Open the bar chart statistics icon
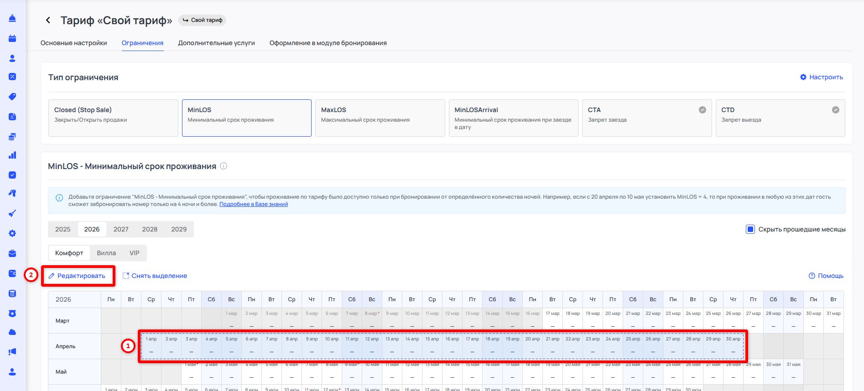864x391 pixels. tap(12, 155)
